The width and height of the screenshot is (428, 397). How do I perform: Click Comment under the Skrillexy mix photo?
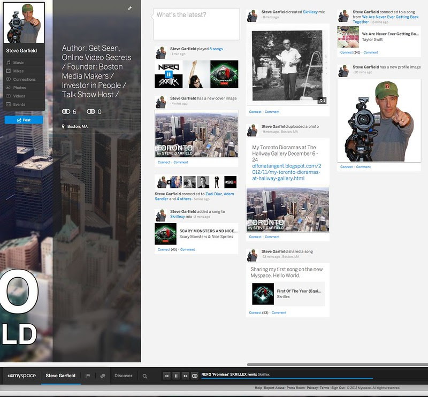tap(272, 112)
